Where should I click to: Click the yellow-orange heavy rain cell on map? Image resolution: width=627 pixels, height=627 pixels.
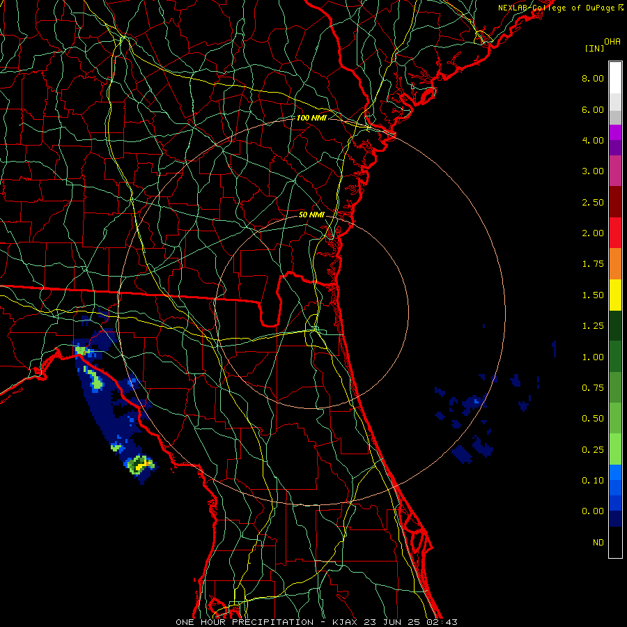pos(141,466)
